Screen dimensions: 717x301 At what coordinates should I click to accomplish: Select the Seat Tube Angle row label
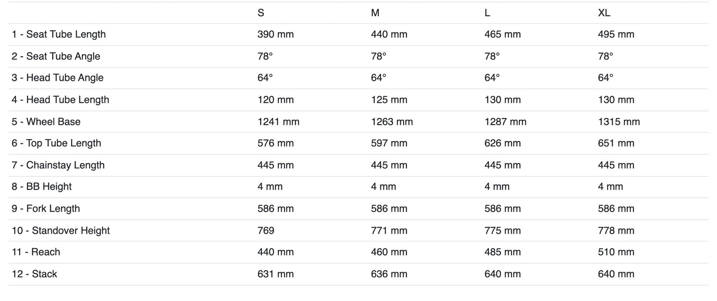click(x=56, y=56)
